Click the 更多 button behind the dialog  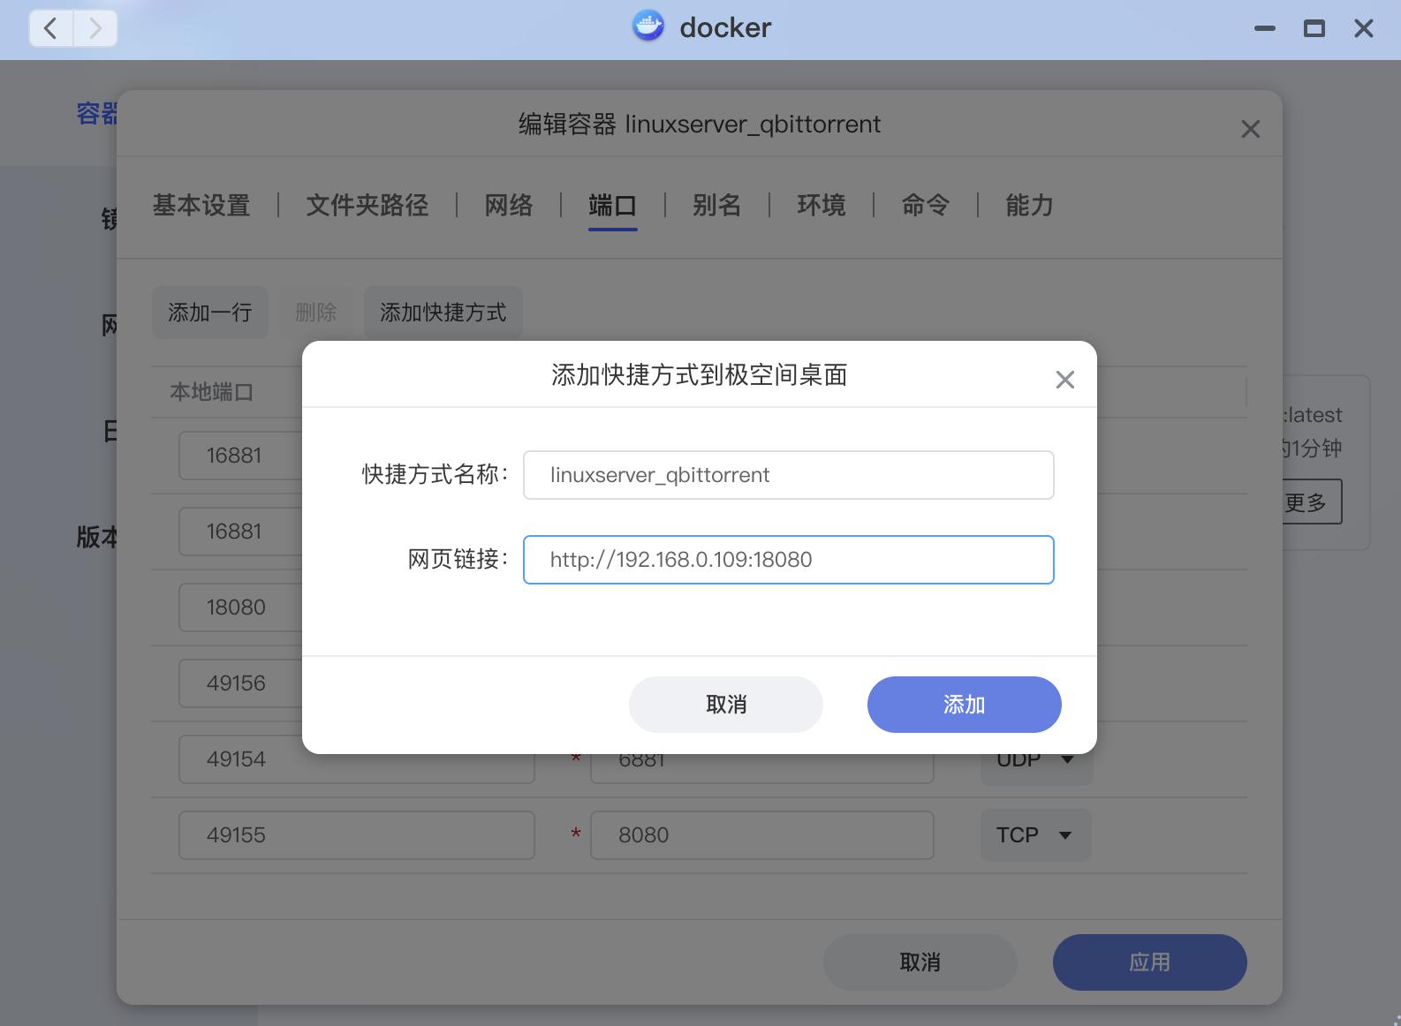(1312, 502)
